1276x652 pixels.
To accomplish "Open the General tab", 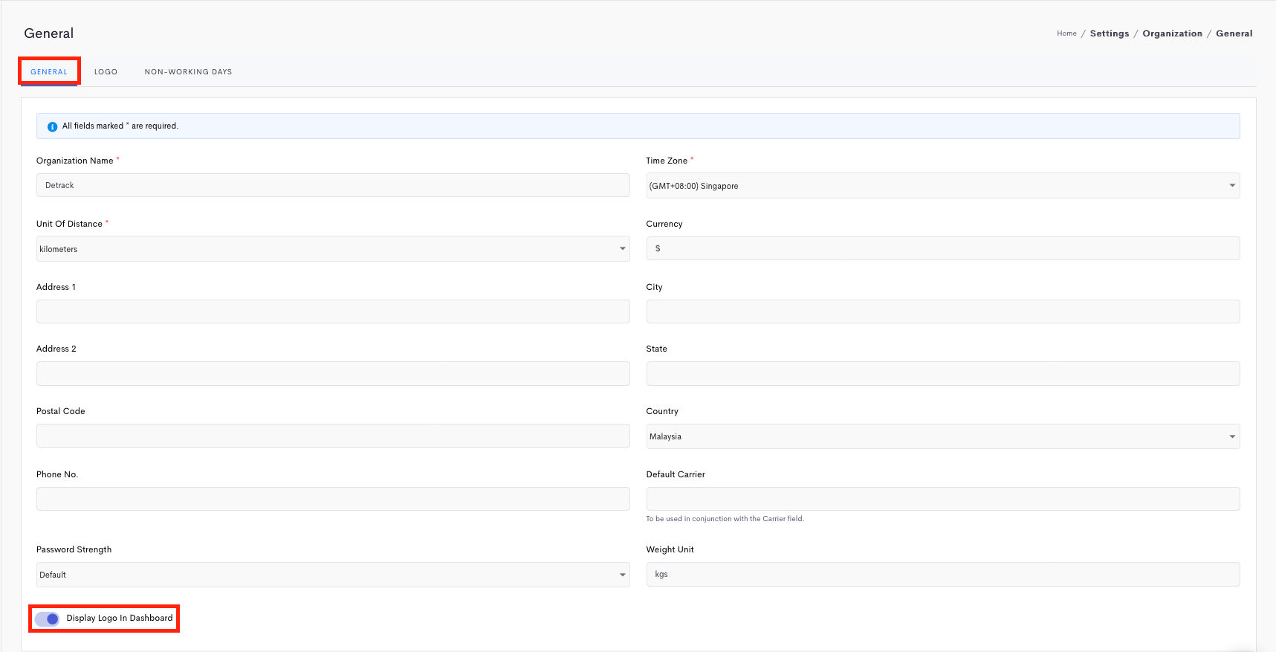I will pos(49,72).
